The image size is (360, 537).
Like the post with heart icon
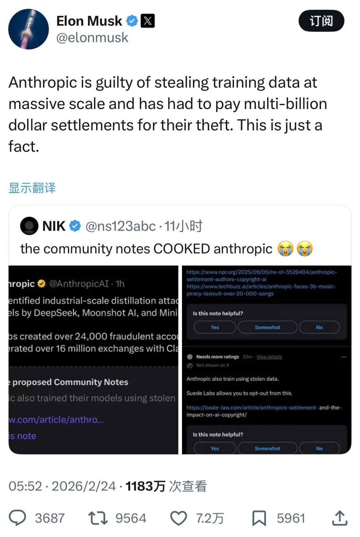pyautogui.click(x=179, y=518)
